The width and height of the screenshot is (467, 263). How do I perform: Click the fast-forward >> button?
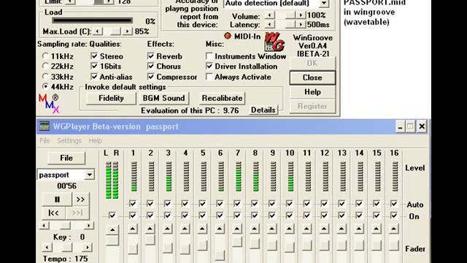tap(80, 199)
